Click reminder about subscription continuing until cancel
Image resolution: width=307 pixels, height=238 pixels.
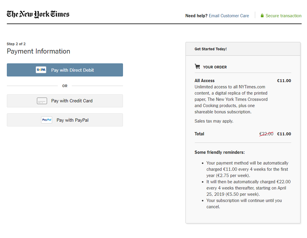(x=244, y=203)
